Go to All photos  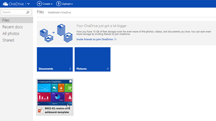click(11, 34)
